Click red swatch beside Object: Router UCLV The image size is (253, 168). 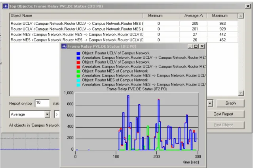tap(78, 62)
